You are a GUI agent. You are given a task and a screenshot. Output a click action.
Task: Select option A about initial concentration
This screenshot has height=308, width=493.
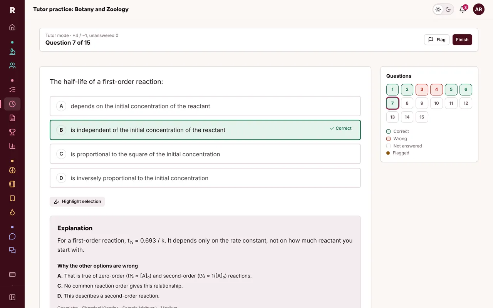click(x=205, y=106)
